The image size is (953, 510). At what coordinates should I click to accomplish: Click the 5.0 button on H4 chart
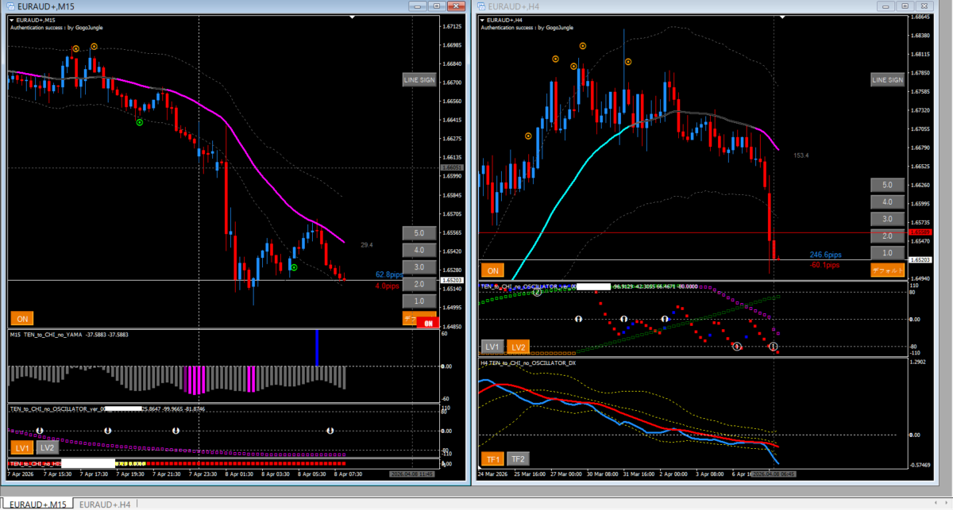coord(888,185)
